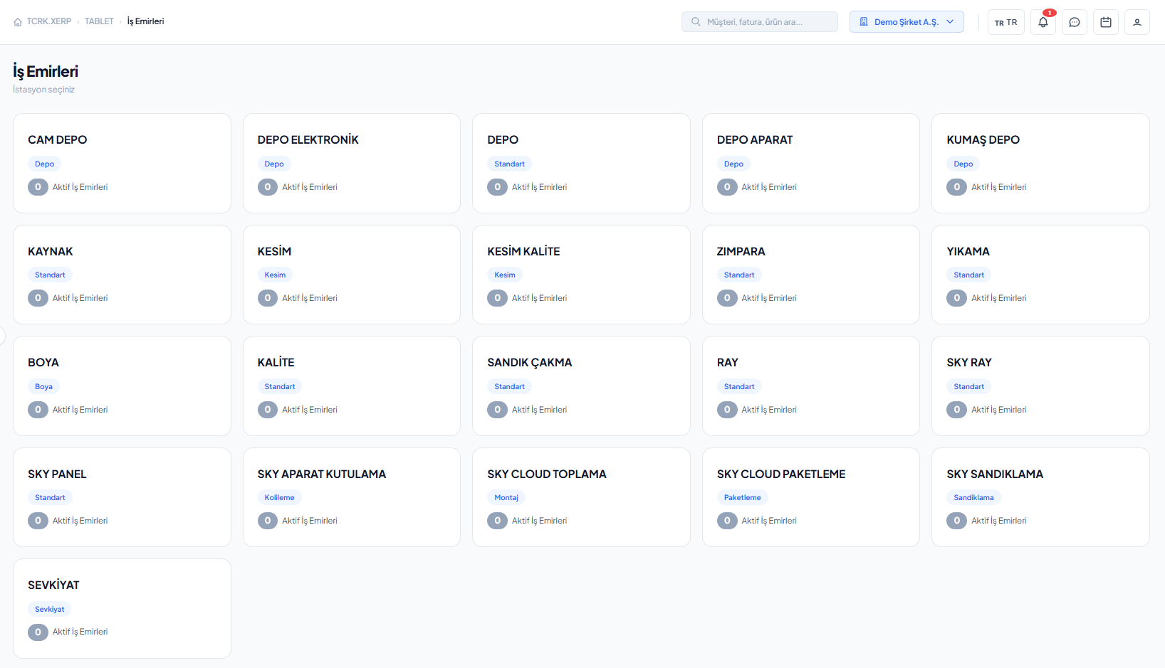Focus the customer, invoice, product search field
The image size is (1165, 668).
pyautogui.click(x=760, y=22)
